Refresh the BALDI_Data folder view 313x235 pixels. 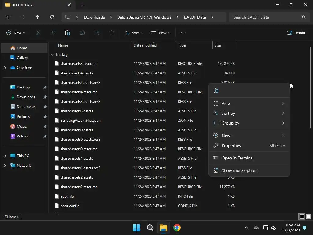tap(52, 17)
